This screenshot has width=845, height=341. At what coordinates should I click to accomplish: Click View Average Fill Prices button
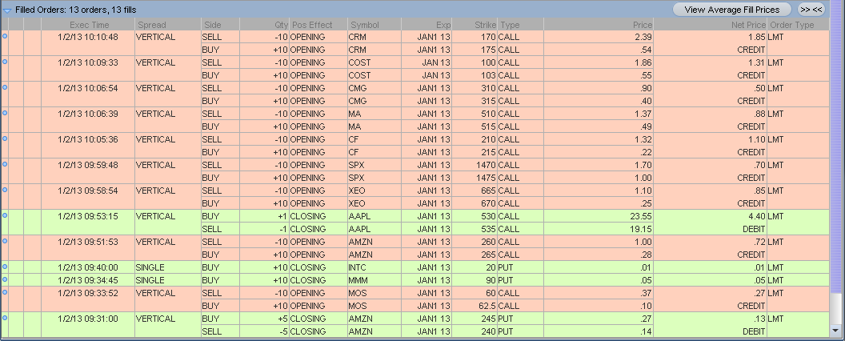coord(731,10)
